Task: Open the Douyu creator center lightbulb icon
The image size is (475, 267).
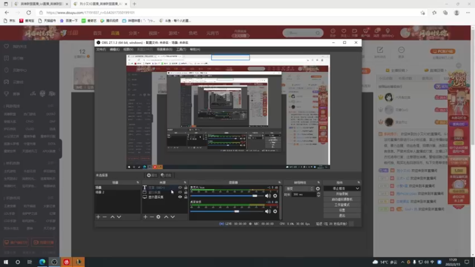Action: 388,33
